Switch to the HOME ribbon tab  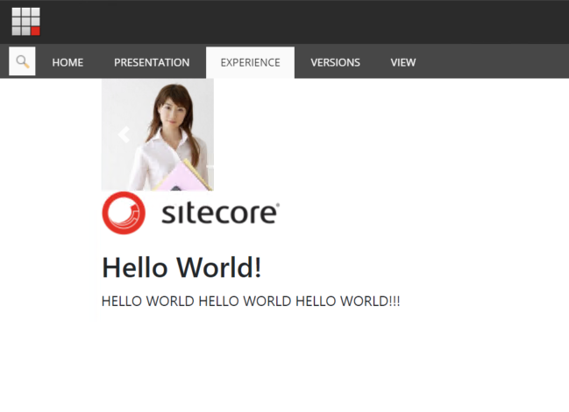click(x=68, y=62)
